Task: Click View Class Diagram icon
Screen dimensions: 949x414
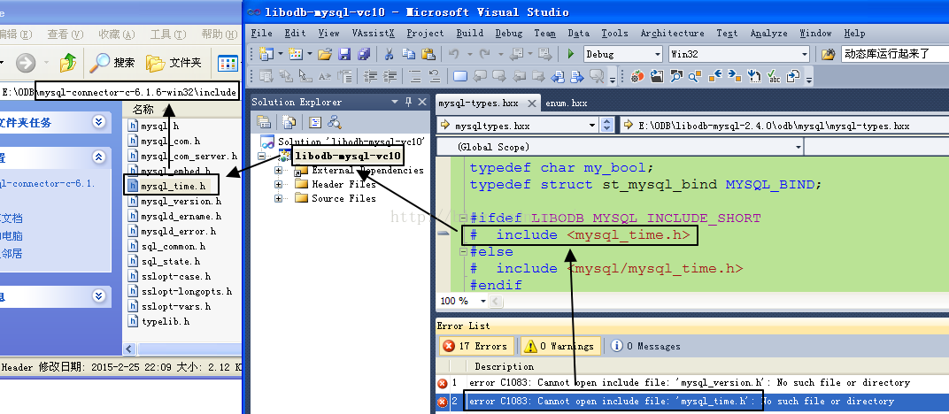Action: (334, 122)
